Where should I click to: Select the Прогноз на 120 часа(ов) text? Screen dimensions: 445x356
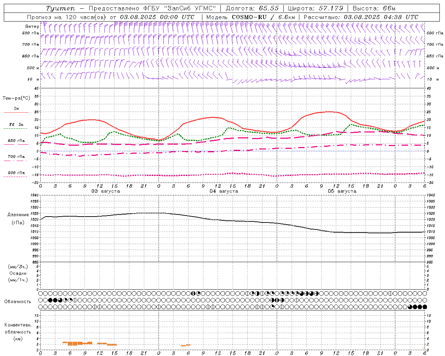pos(67,17)
